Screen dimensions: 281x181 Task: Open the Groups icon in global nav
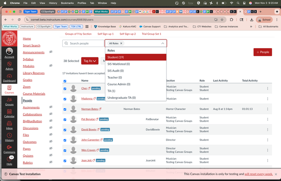pyautogui.click(x=9, y=99)
